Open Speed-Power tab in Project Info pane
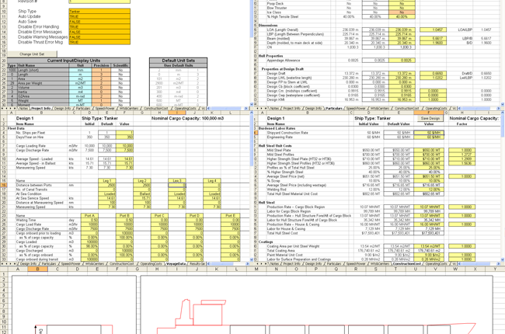This screenshot has width=505, height=334. pos(105,109)
